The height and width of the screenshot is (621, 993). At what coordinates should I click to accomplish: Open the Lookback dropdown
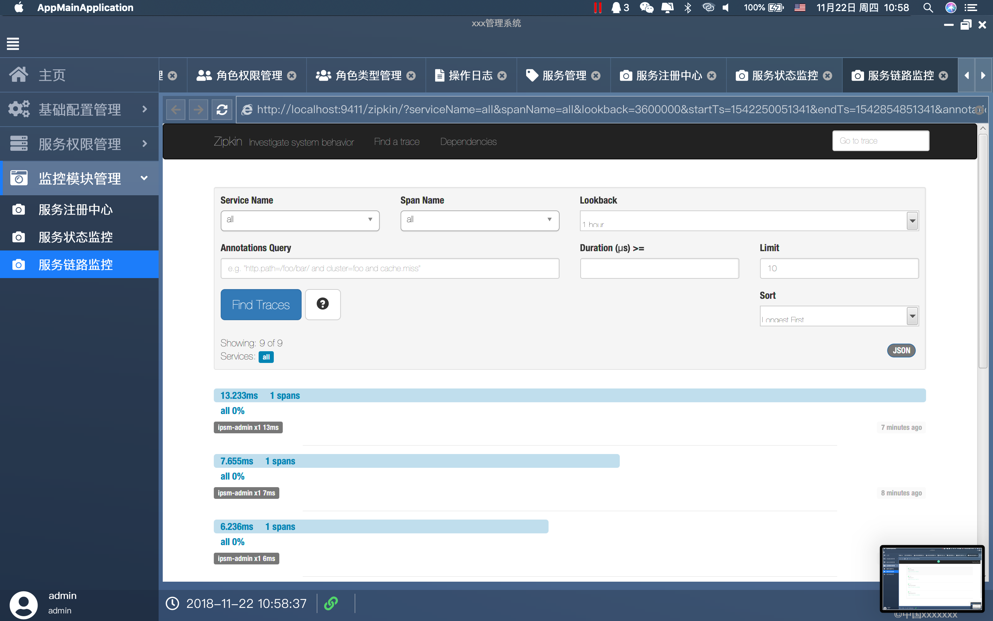749,221
